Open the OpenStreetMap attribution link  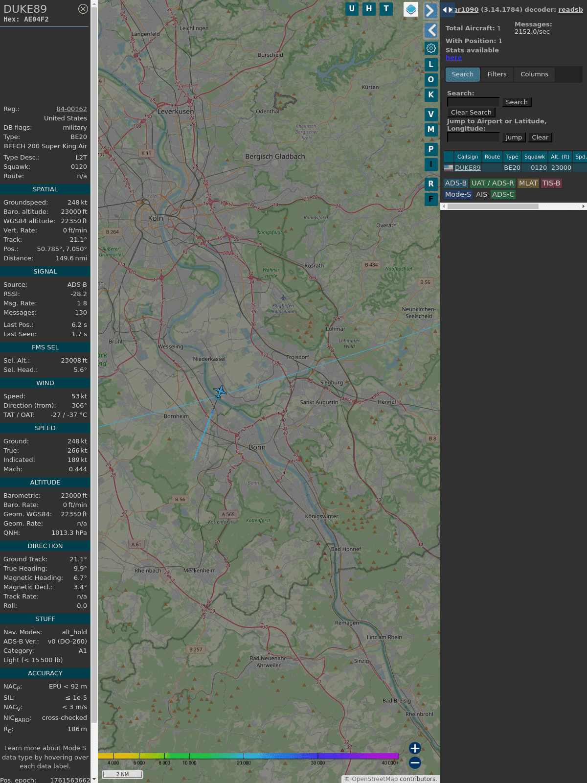tap(375, 779)
